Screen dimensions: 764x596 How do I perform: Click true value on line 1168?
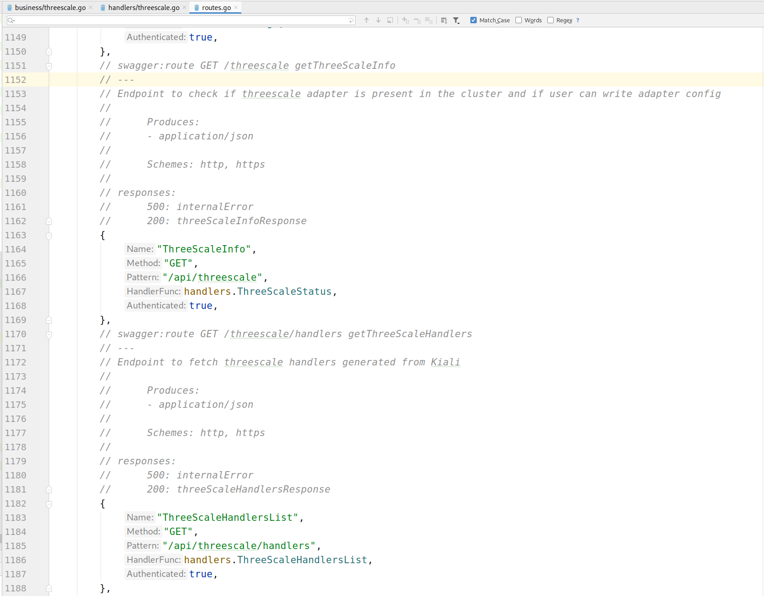pyautogui.click(x=201, y=306)
